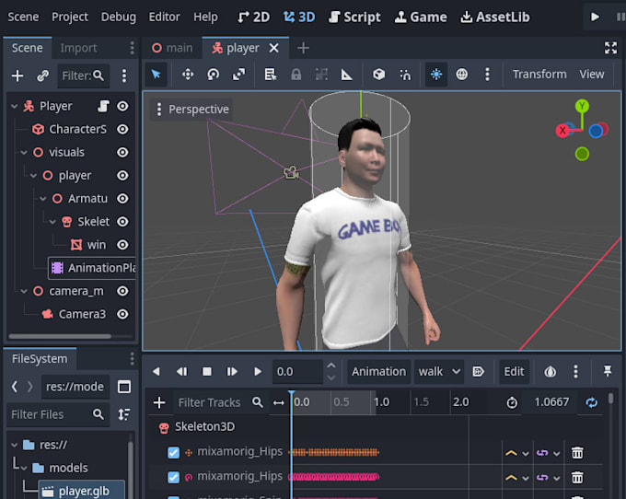The image size is (626, 499).
Task: Toggle the preview environment globe icon
Action: coord(461,75)
